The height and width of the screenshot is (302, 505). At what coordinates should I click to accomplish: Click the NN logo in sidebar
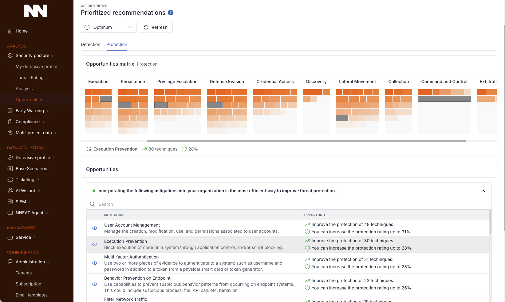[36, 11]
